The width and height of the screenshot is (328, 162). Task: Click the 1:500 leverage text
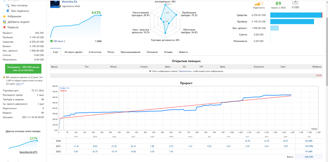point(98,41)
